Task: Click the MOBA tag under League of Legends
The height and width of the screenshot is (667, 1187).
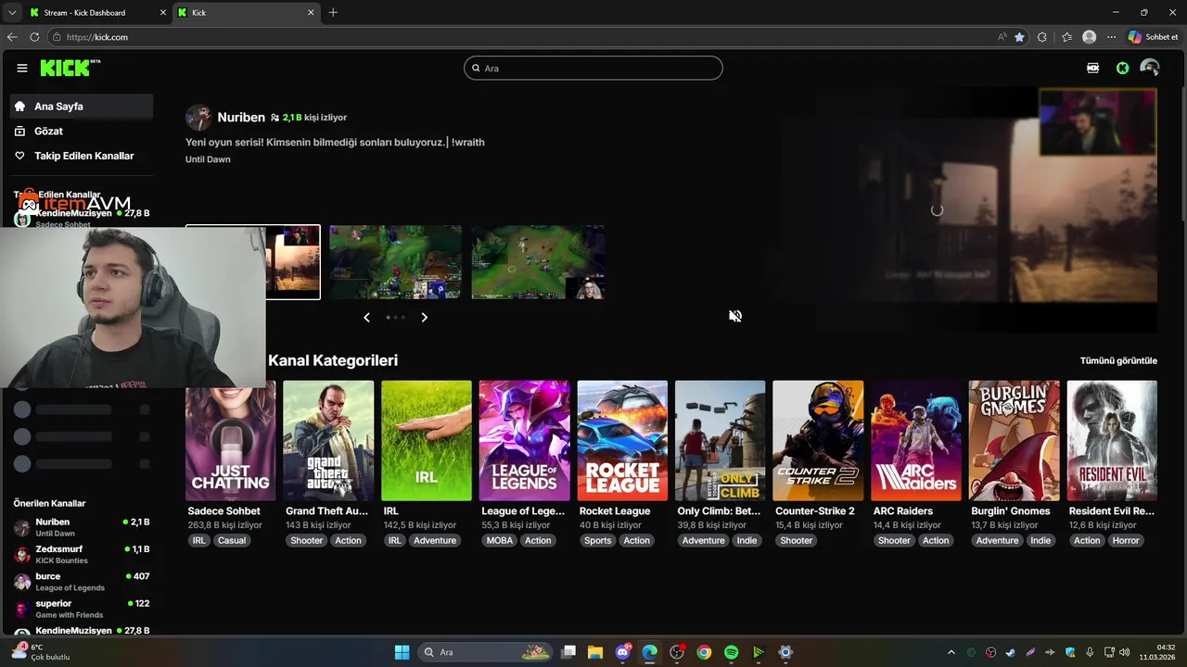Action: [x=499, y=540]
